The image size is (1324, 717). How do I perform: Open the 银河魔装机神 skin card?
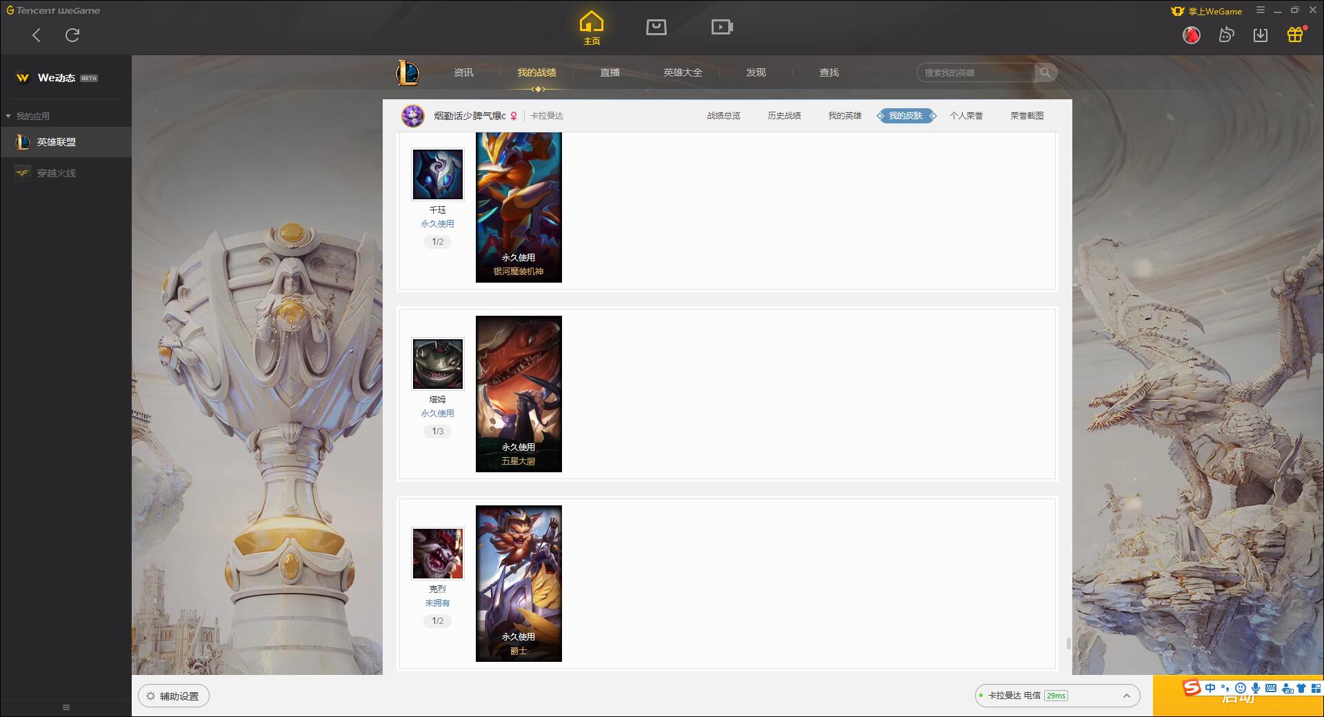tap(519, 208)
